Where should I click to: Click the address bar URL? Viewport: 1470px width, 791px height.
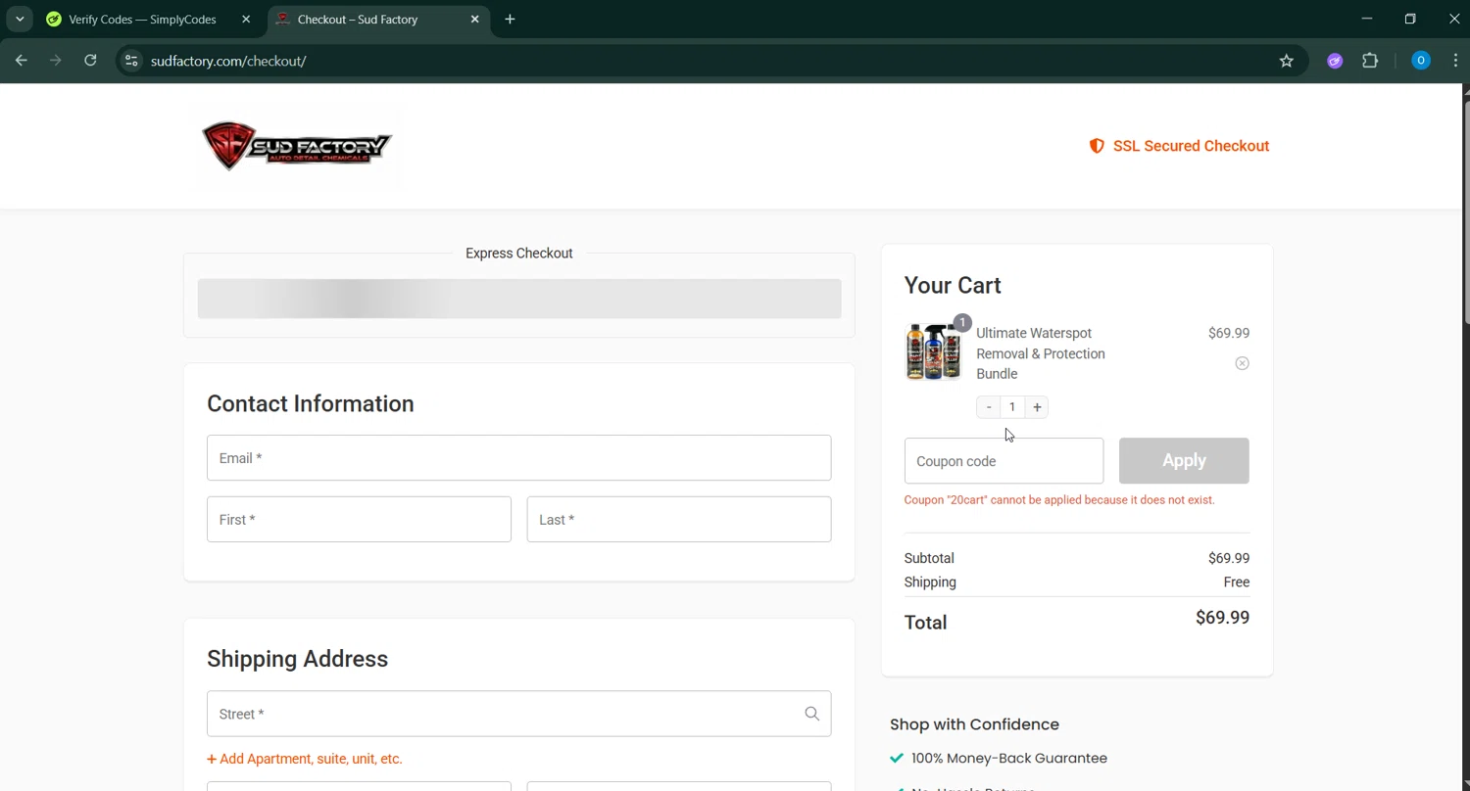228,61
